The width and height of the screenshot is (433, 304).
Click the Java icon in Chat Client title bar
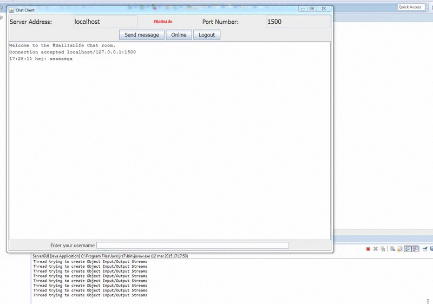click(x=11, y=10)
